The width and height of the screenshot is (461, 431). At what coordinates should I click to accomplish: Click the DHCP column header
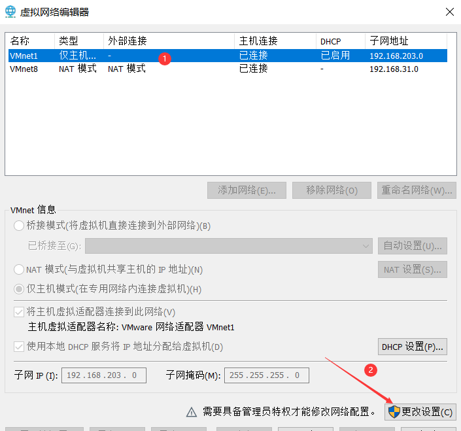pos(341,41)
